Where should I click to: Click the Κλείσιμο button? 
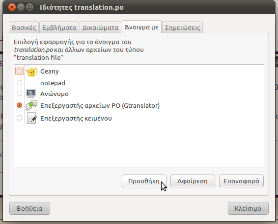point(248,208)
